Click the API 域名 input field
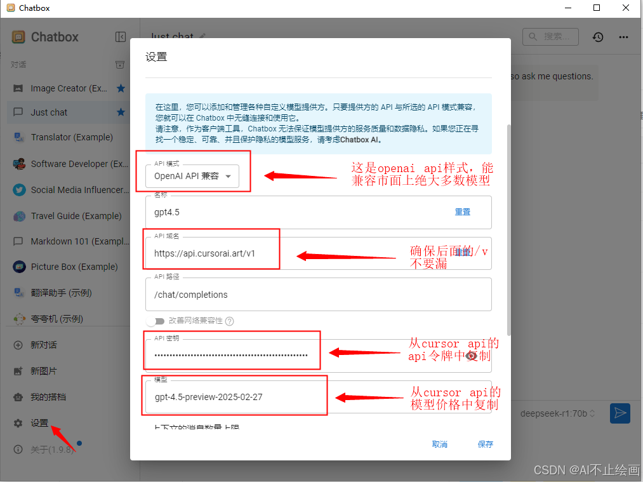 point(318,253)
